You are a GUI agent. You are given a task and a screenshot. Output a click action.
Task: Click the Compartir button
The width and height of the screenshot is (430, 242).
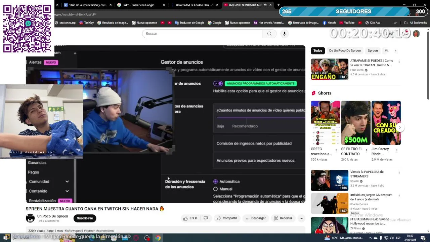tap(227, 218)
